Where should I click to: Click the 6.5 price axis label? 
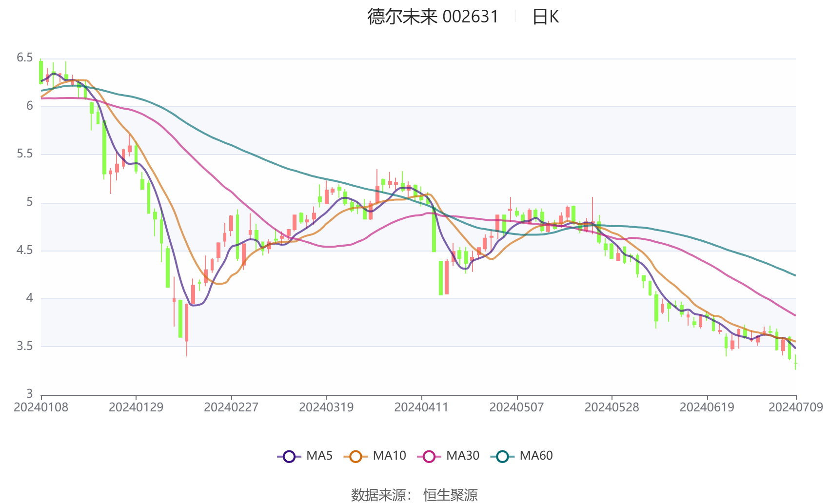(x=25, y=58)
